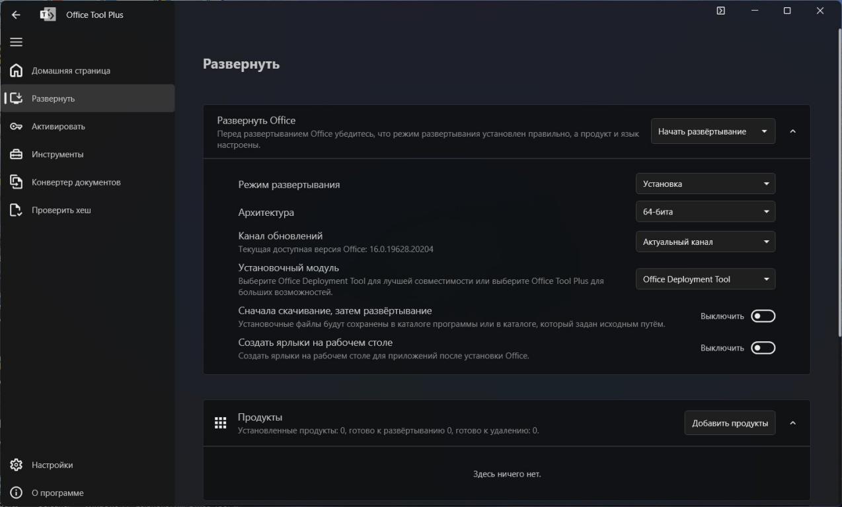Open the deployment mode dropdown

(x=705, y=184)
